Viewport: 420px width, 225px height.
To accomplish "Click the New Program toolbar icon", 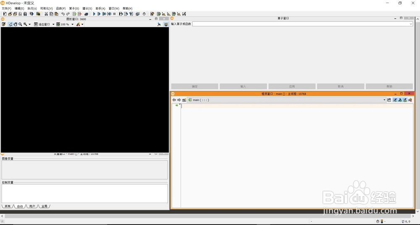I will (x=5, y=14).
